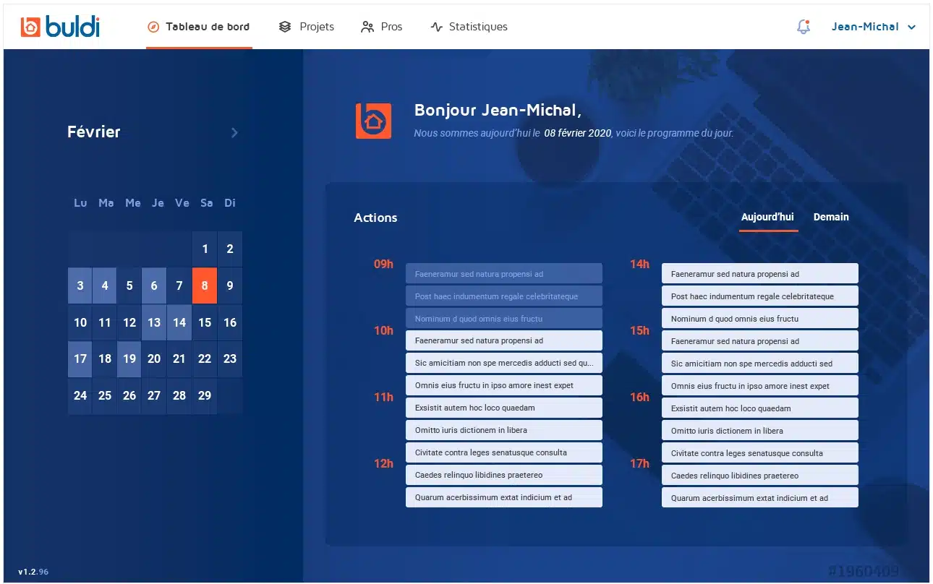Select day 17 in the calendar

tap(80, 358)
